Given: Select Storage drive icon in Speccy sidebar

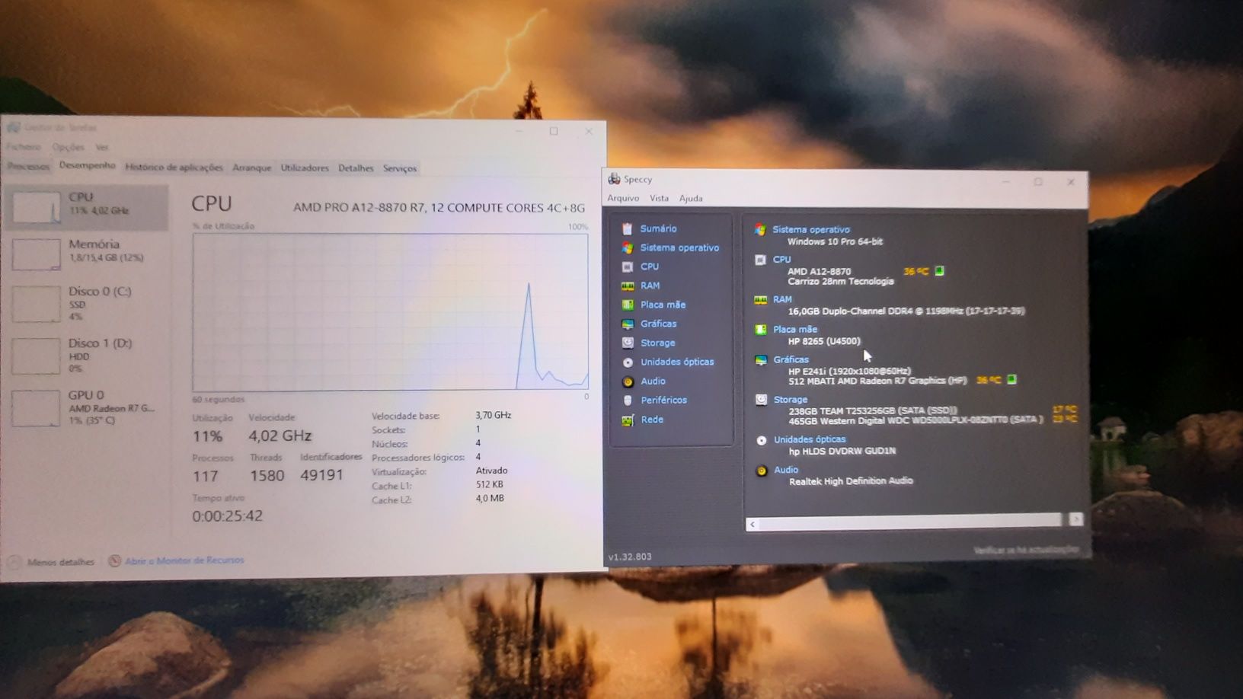Looking at the screenshot, I should pyautogui.click(x=627, y=343).
